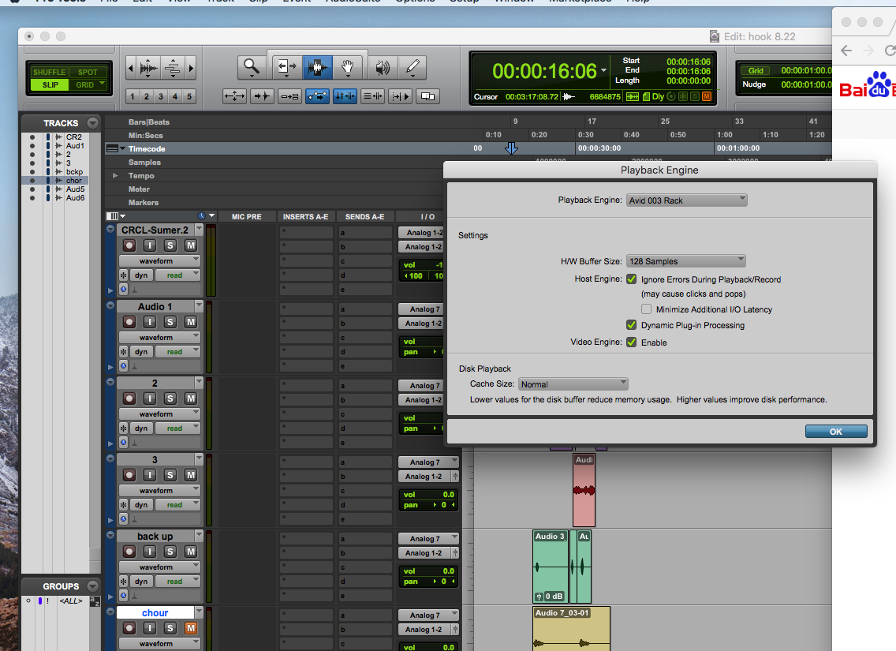Click pan value on back up track
This screenshot has width=896, height=651.
pyautogui.click(x=443, y=582)
